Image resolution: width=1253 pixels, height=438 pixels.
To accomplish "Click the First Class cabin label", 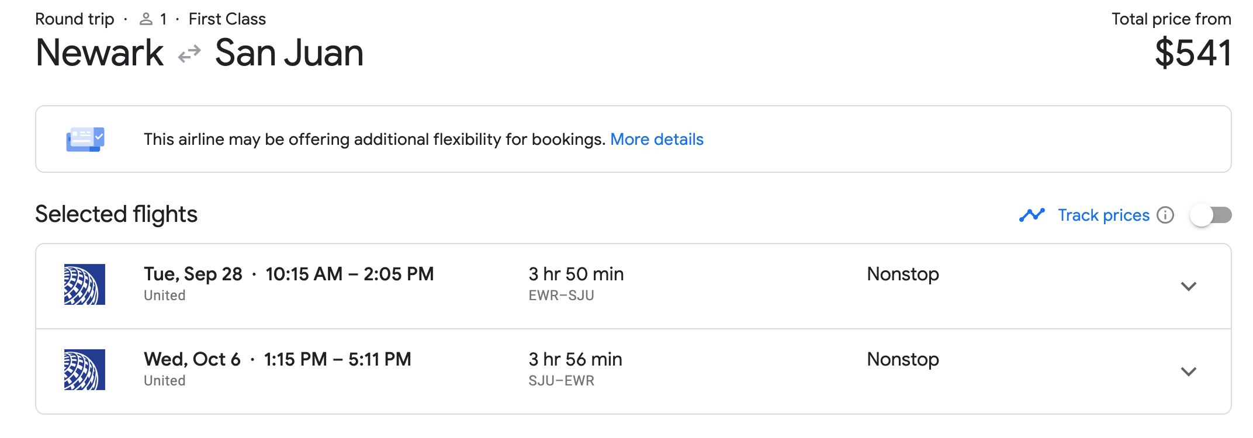I will pos(227,19).
